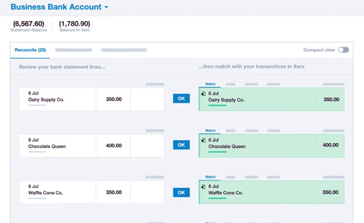
Task: Click Dairy Supply Co. in statement line
Action: pyautogui.click(x=46, y=100)
